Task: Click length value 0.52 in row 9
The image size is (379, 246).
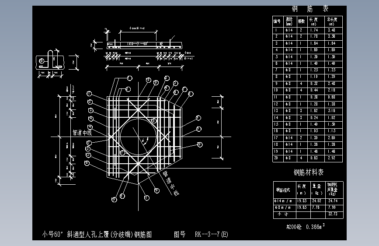Action: [314, 84]
